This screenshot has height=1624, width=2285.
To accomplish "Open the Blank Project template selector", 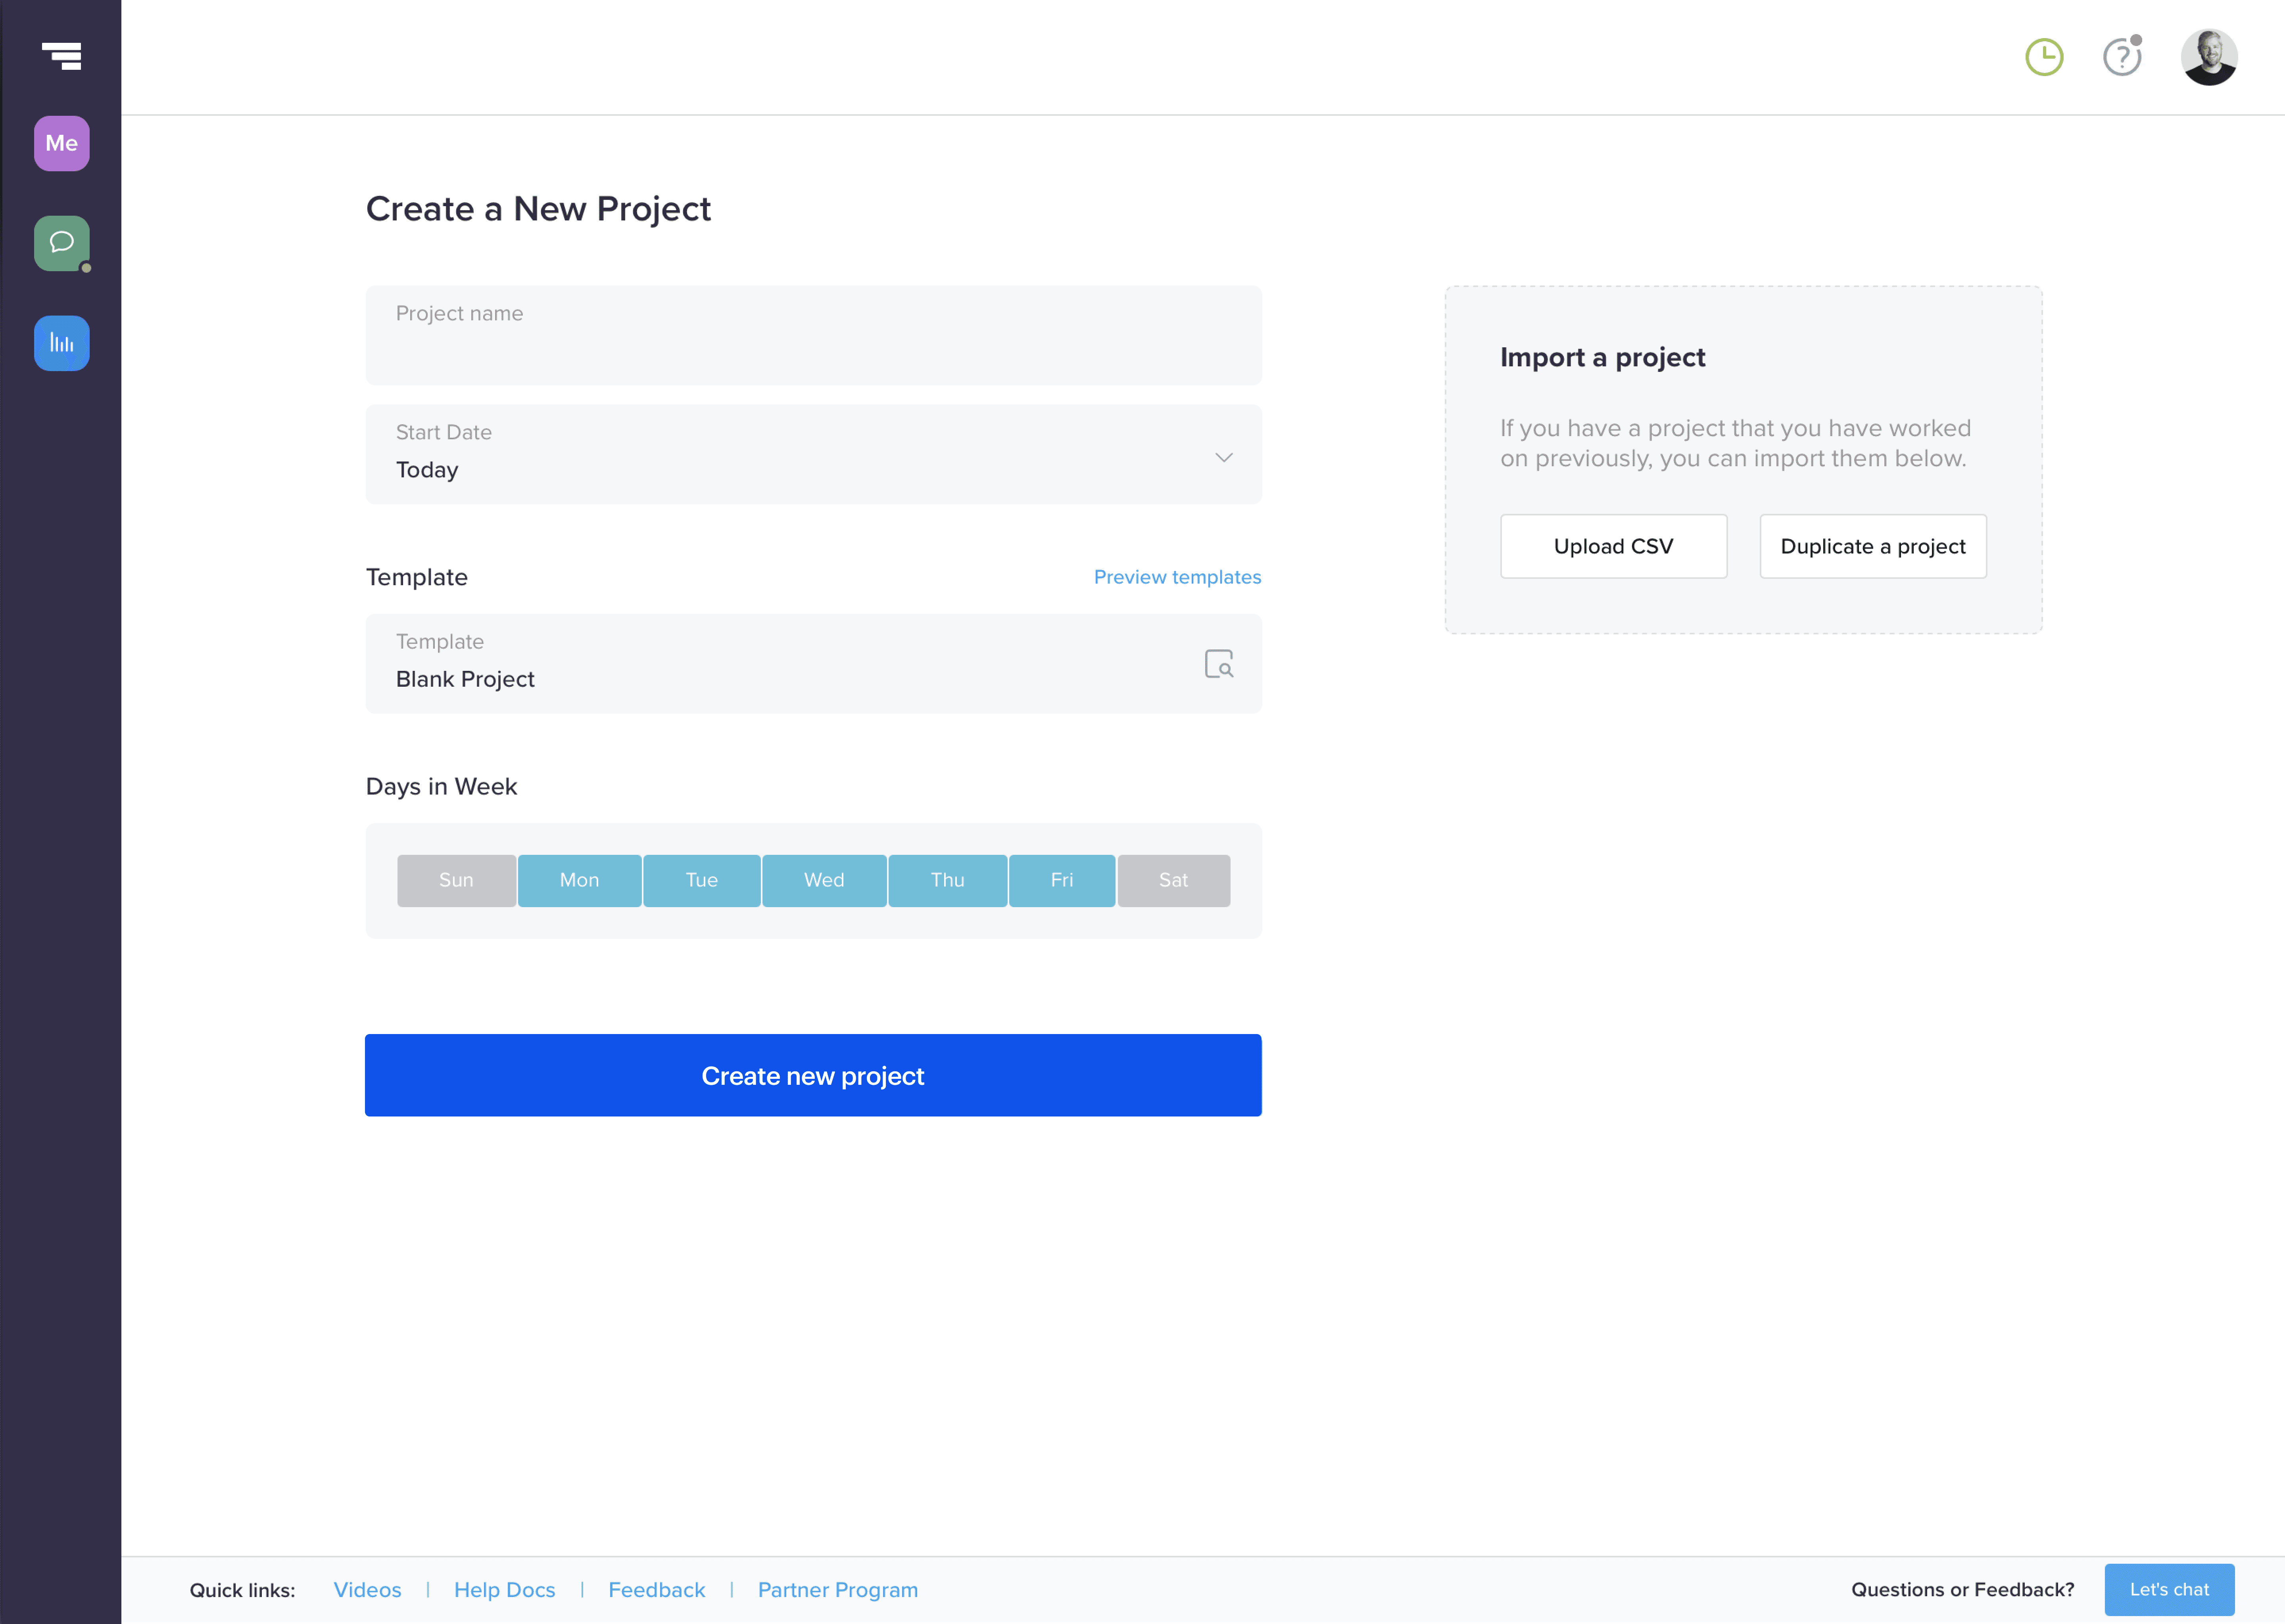I will click(x=780, y=664).
